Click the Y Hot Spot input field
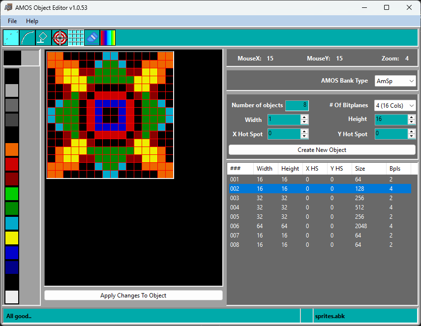 tap(391, 134)
